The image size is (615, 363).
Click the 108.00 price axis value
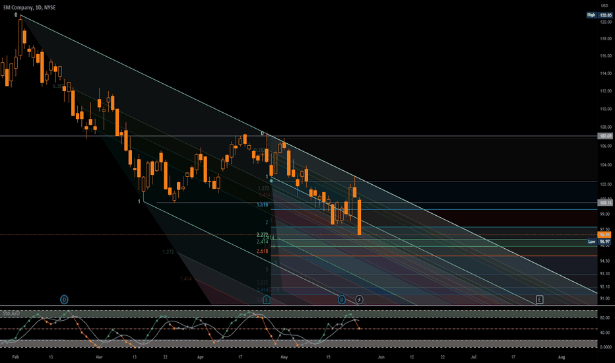click(x=606, y=127)
